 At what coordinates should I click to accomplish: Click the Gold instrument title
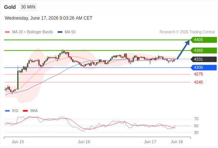10,7
